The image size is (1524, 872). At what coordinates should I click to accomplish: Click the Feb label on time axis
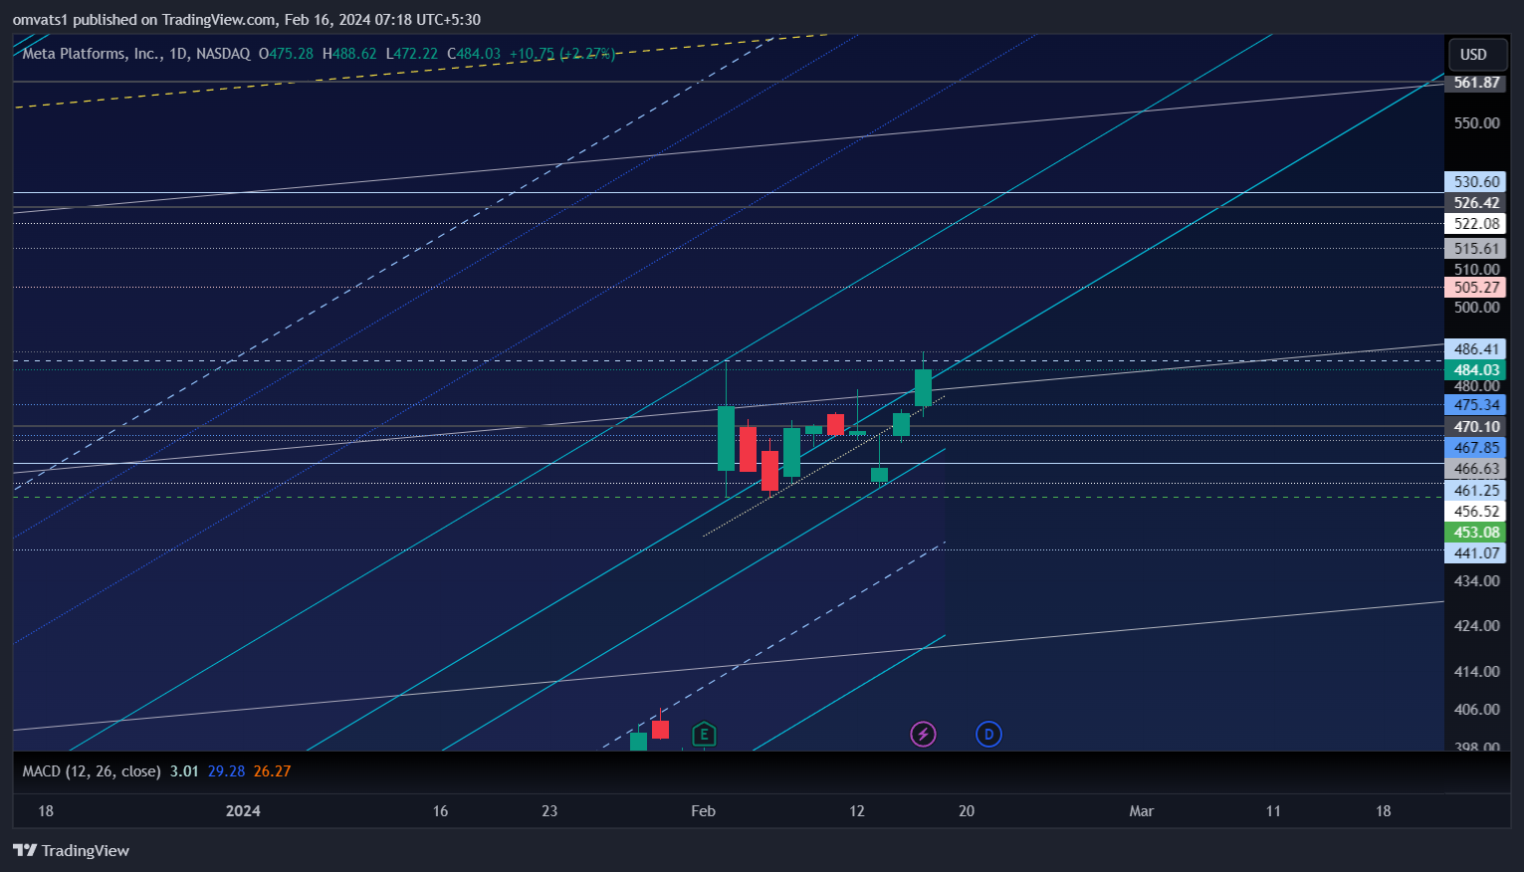[x=703, y=811]
